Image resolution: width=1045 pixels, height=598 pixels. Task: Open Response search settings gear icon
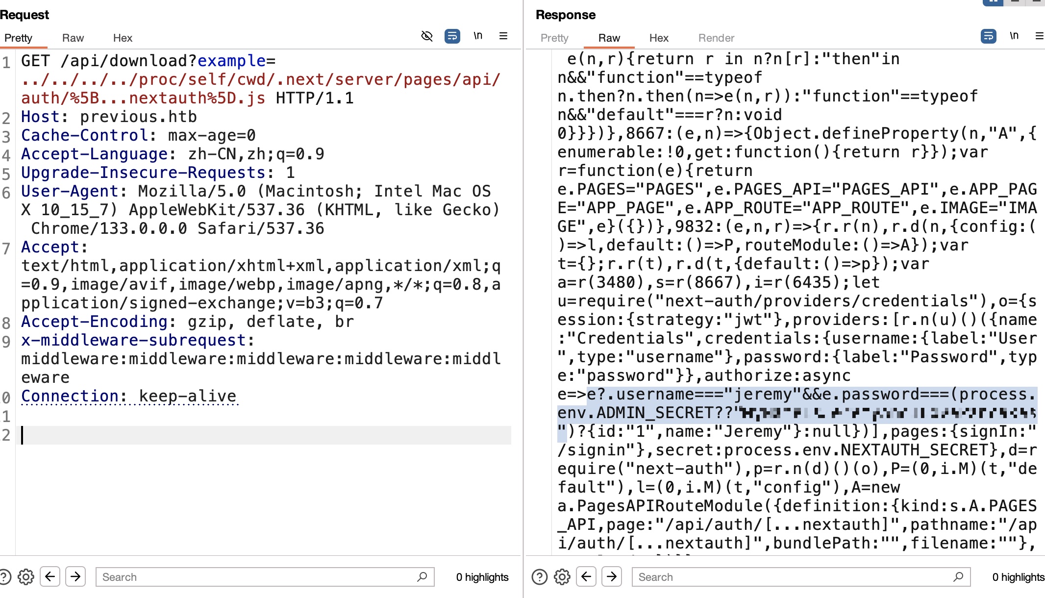[x=562, y=577]
